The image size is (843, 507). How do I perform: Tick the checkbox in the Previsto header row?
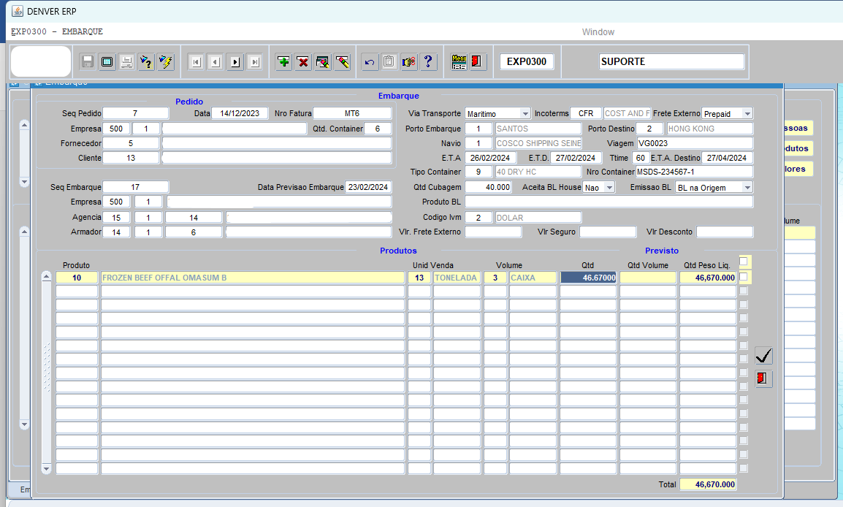[x=743, y=262]
